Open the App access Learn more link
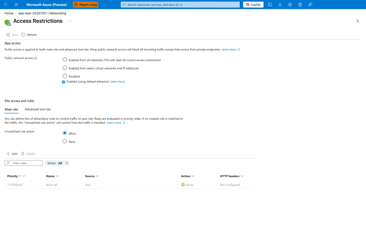366x228 pixels. click(231, 49)
